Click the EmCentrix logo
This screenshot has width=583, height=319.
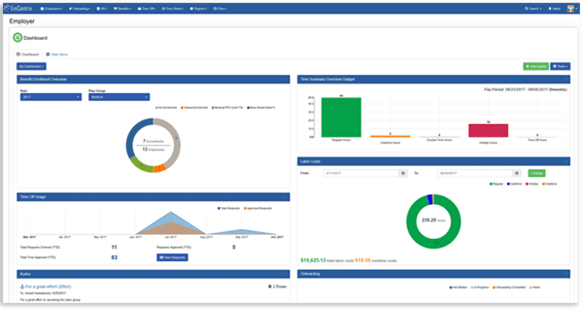pos(19,8)
